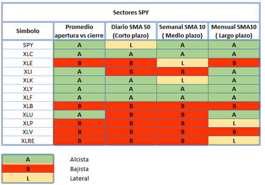Select XLE Semanal SMA 10 lateral cell
The height and width of the screenshot is (185, 265).
182,63
